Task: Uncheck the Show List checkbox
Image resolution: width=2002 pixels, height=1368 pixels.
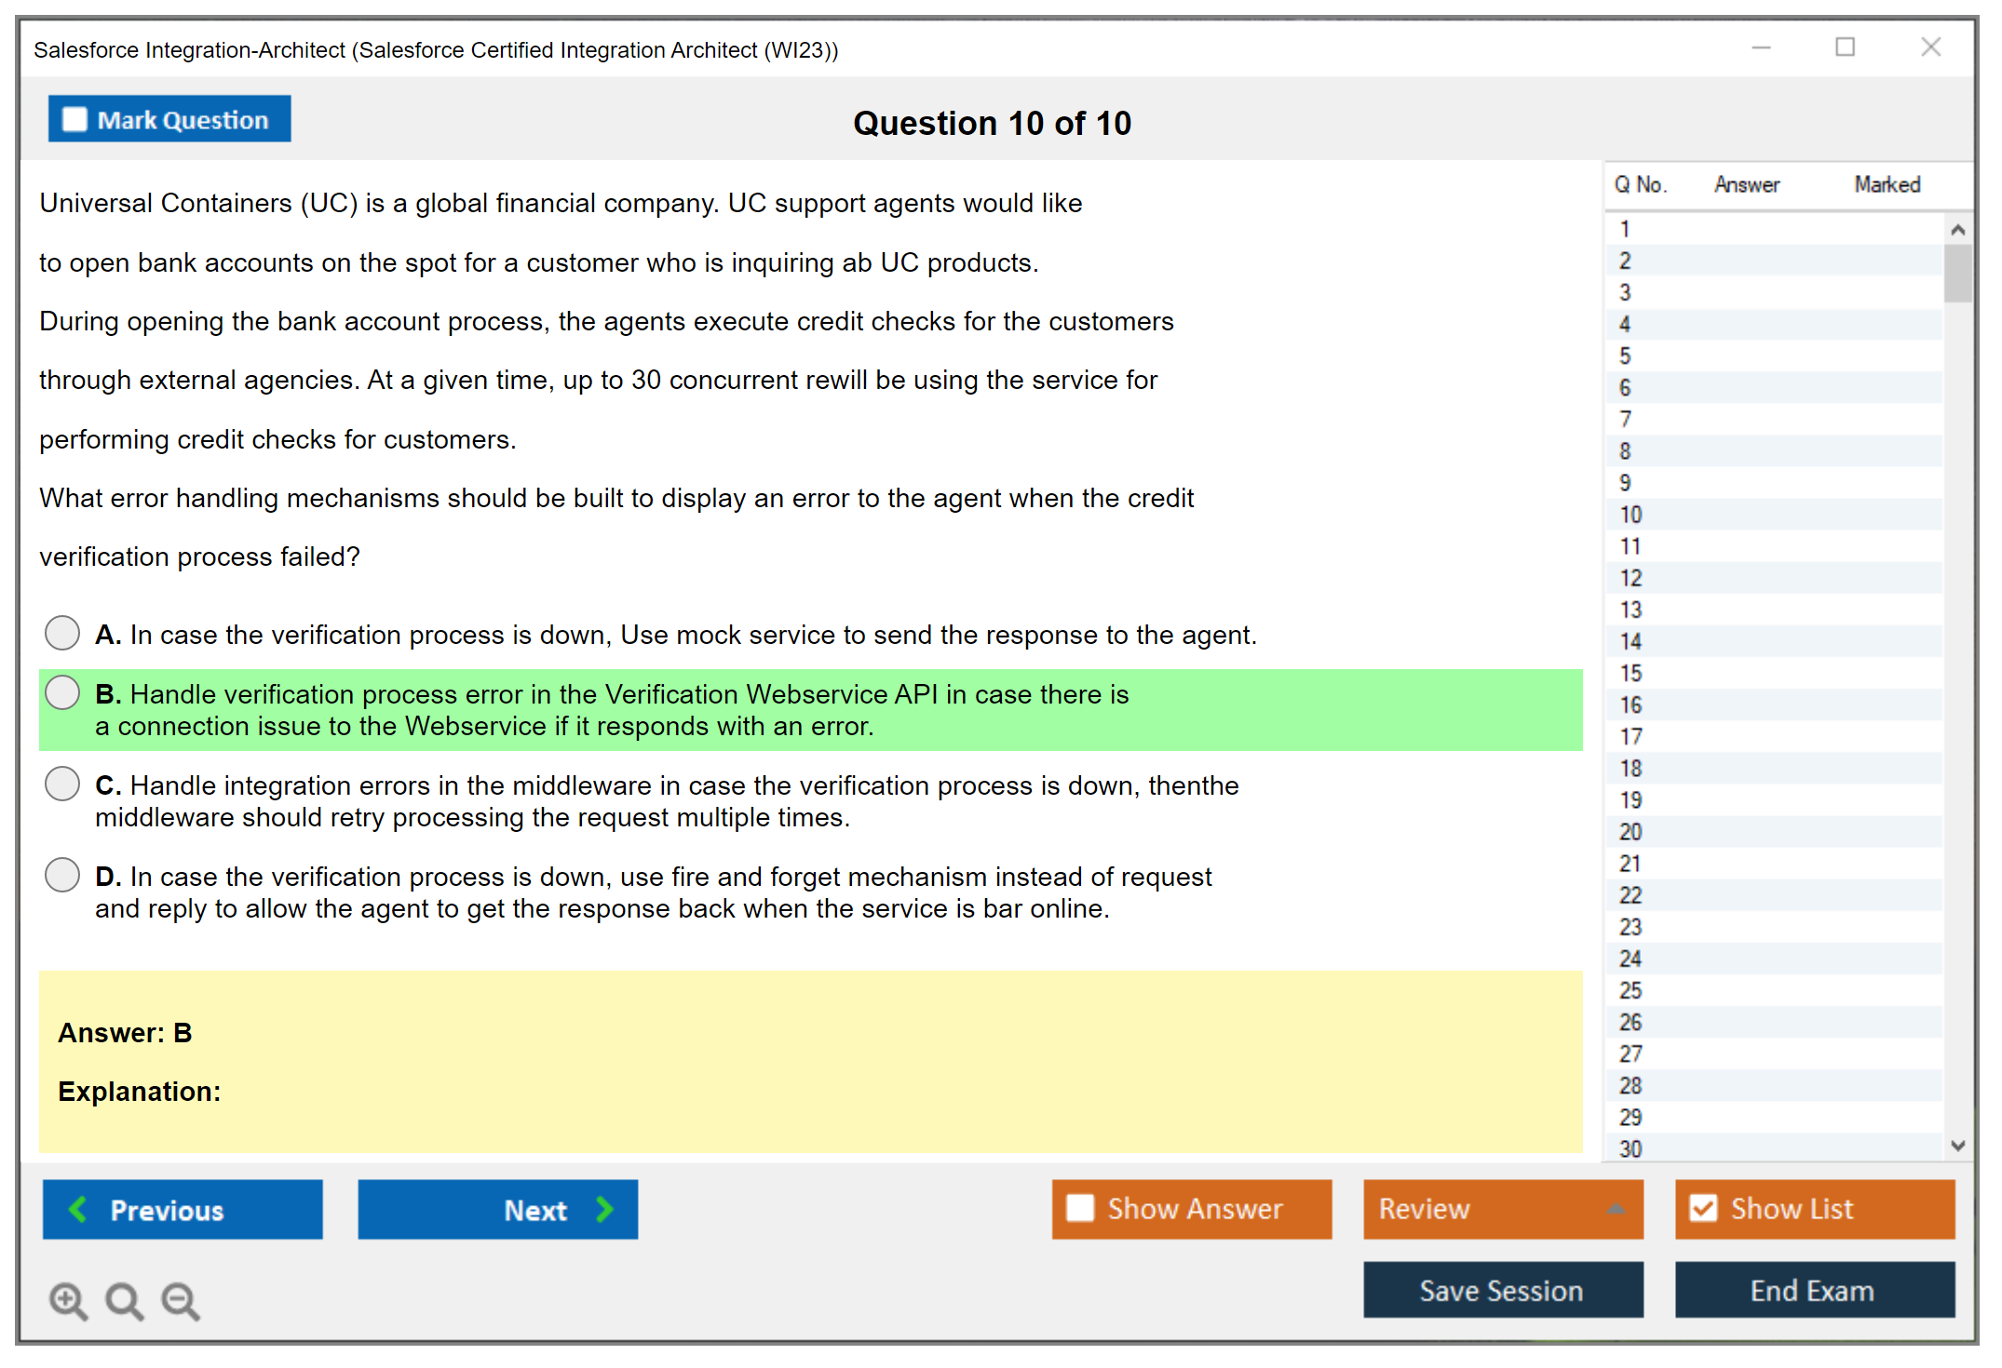Action: coord(1703,1208)
